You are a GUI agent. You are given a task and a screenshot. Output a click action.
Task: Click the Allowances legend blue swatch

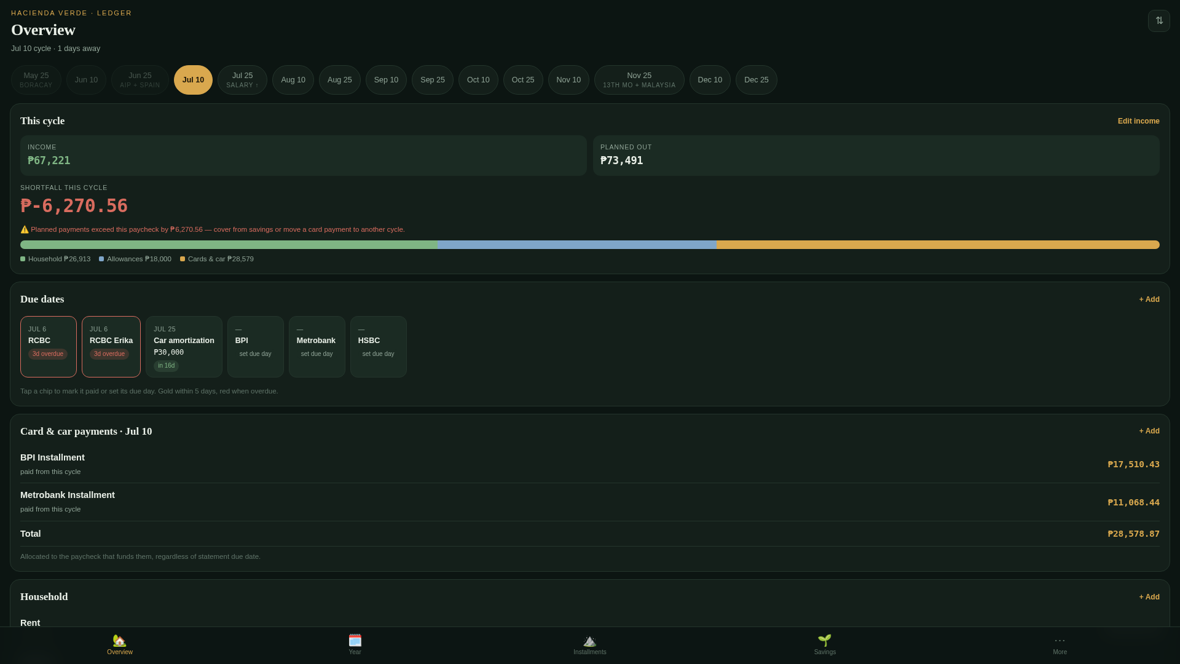pos(101,259)
